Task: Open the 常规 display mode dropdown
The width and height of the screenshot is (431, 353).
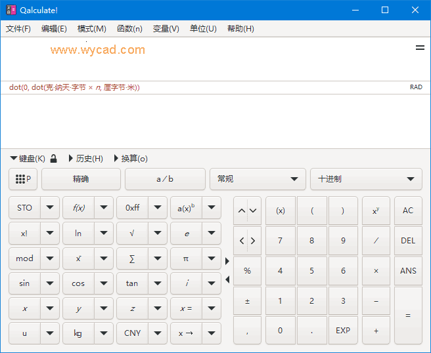Action: 258,179
